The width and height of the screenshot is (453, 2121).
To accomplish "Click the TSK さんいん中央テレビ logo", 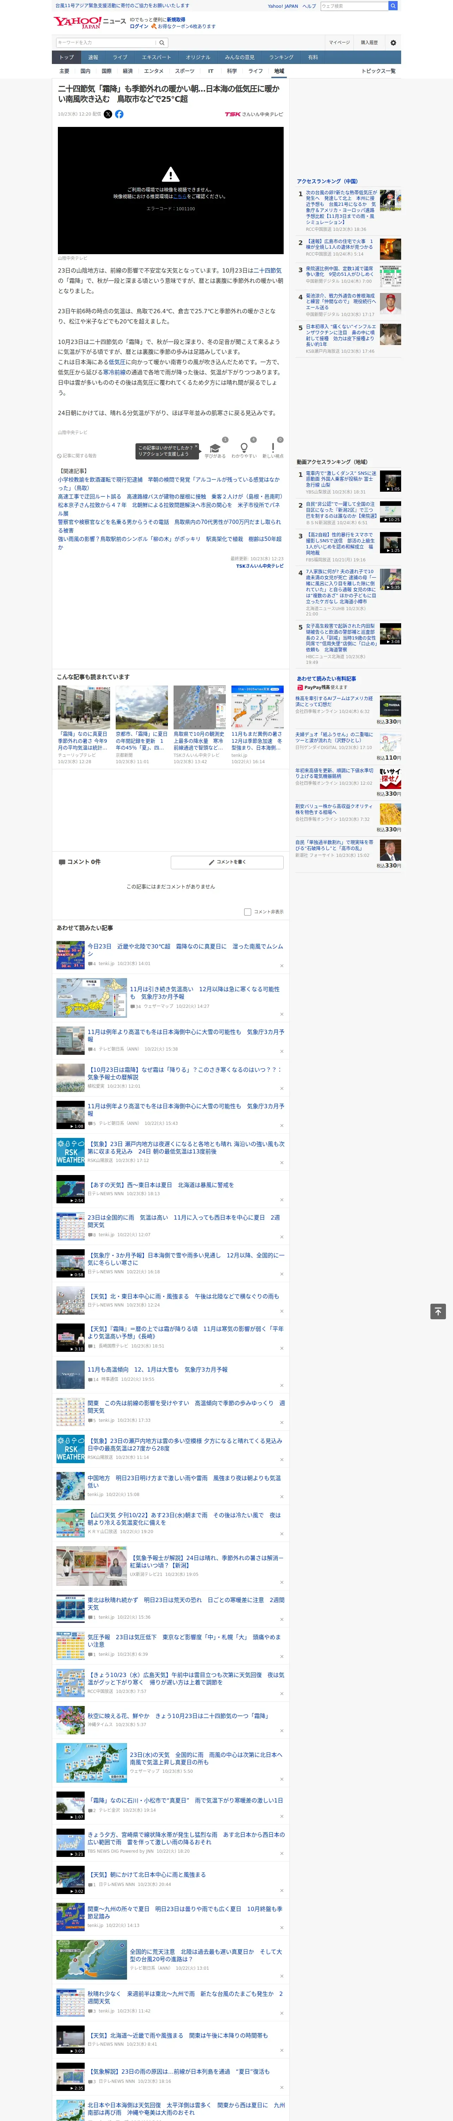I will [x=254, y=115].
